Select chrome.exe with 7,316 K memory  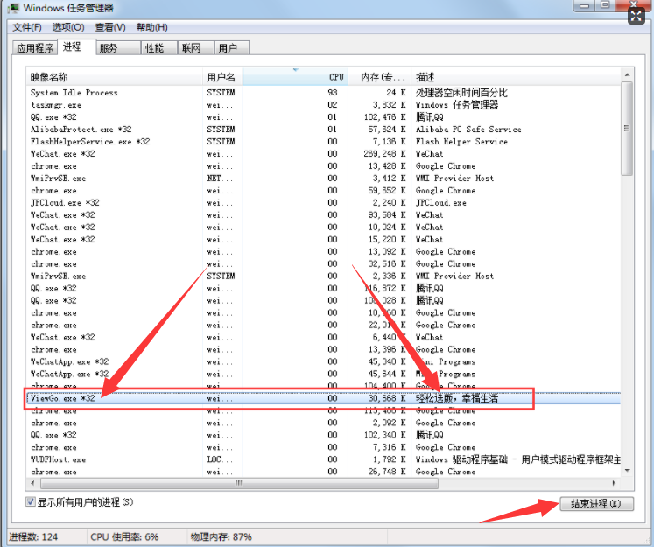point(323,447)
